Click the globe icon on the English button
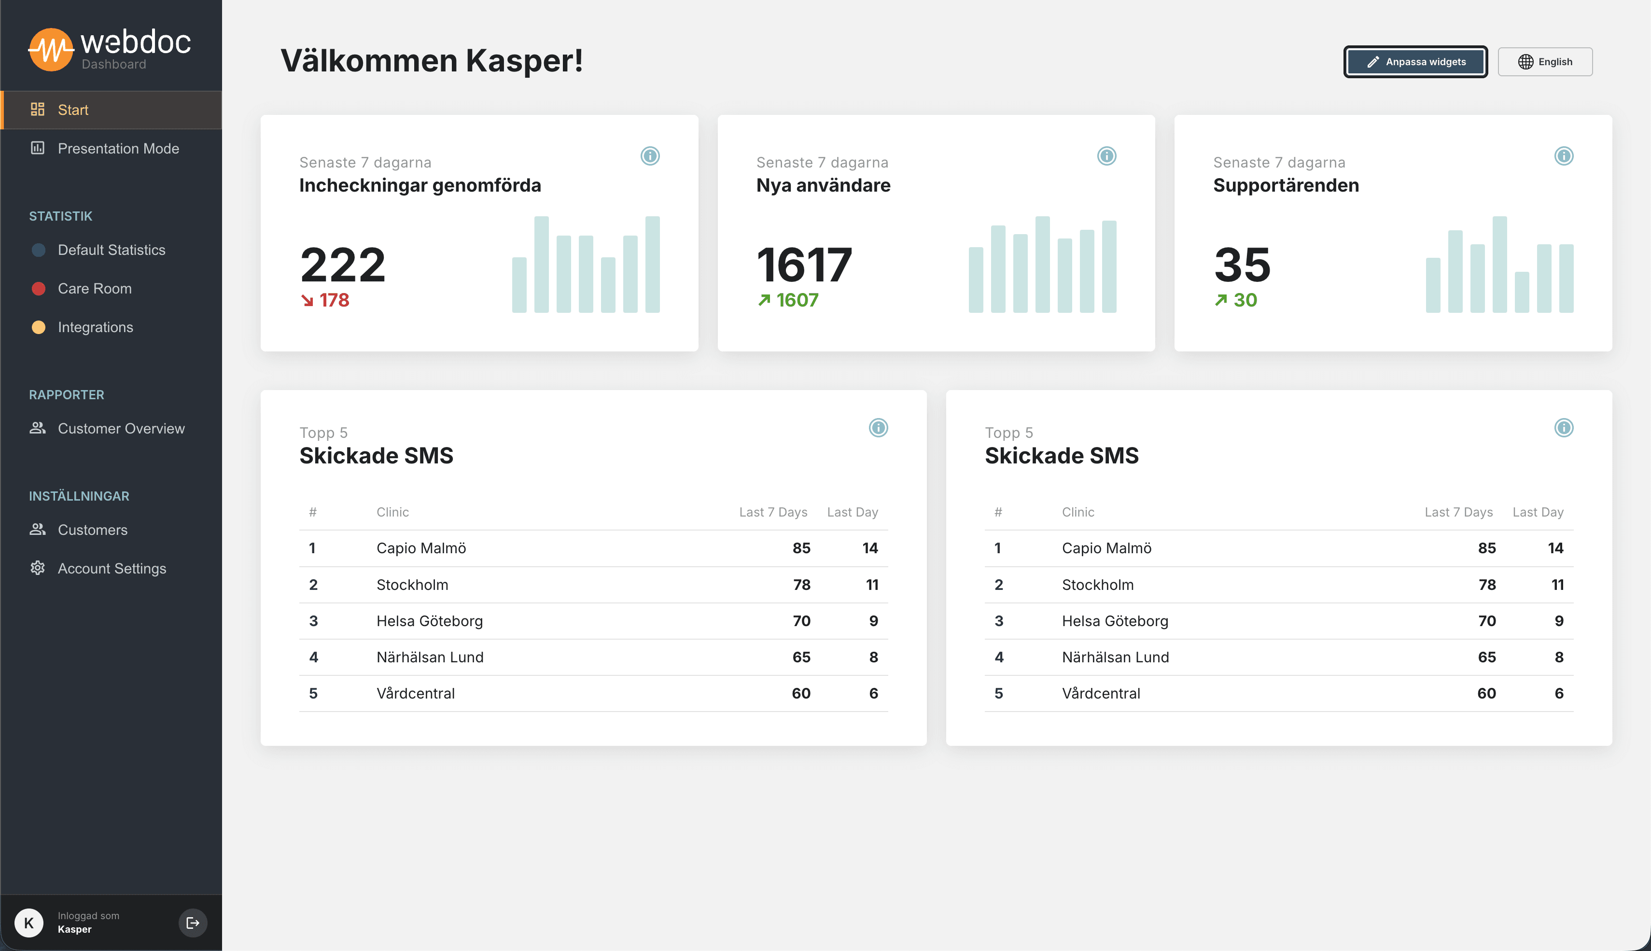 coord(1525,61)
